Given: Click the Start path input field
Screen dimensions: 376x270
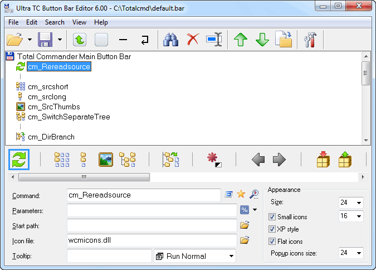Looking at the screenshot, I should (152, 225).
